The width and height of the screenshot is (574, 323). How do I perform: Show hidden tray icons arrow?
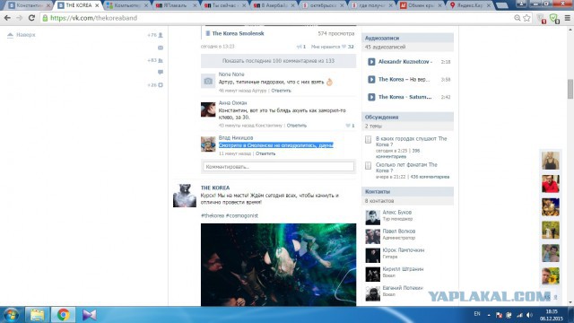click(x=489, y=315)
